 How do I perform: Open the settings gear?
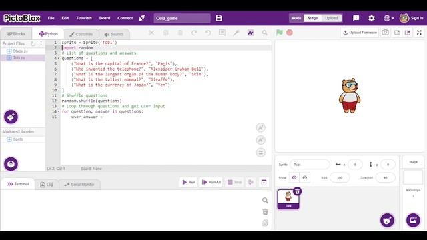point(372,18)
